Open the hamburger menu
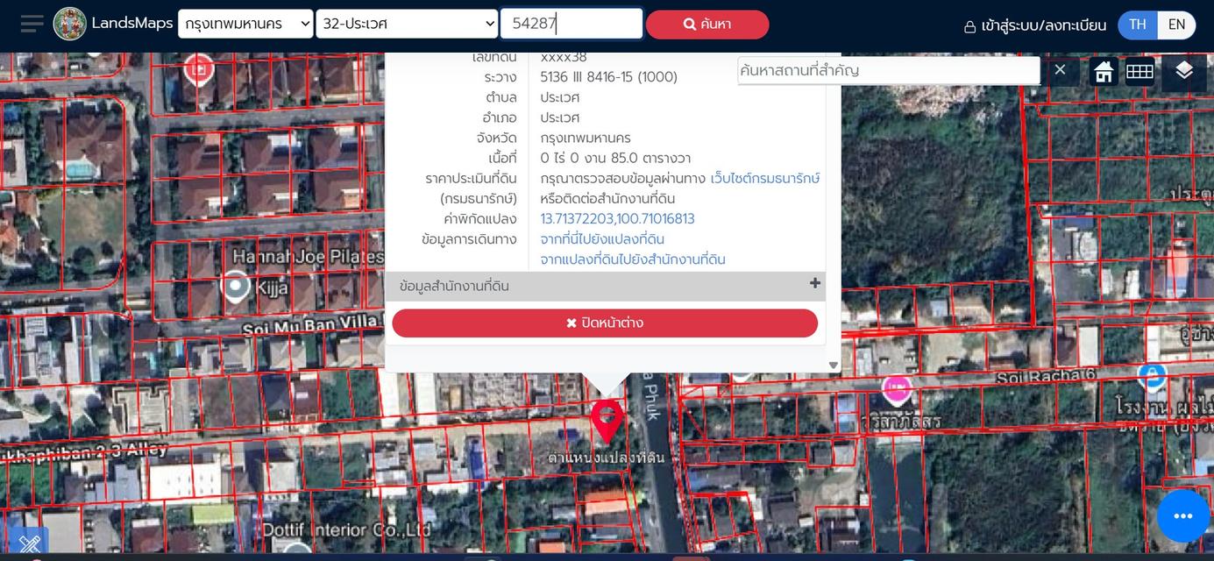 click(32, 24)
